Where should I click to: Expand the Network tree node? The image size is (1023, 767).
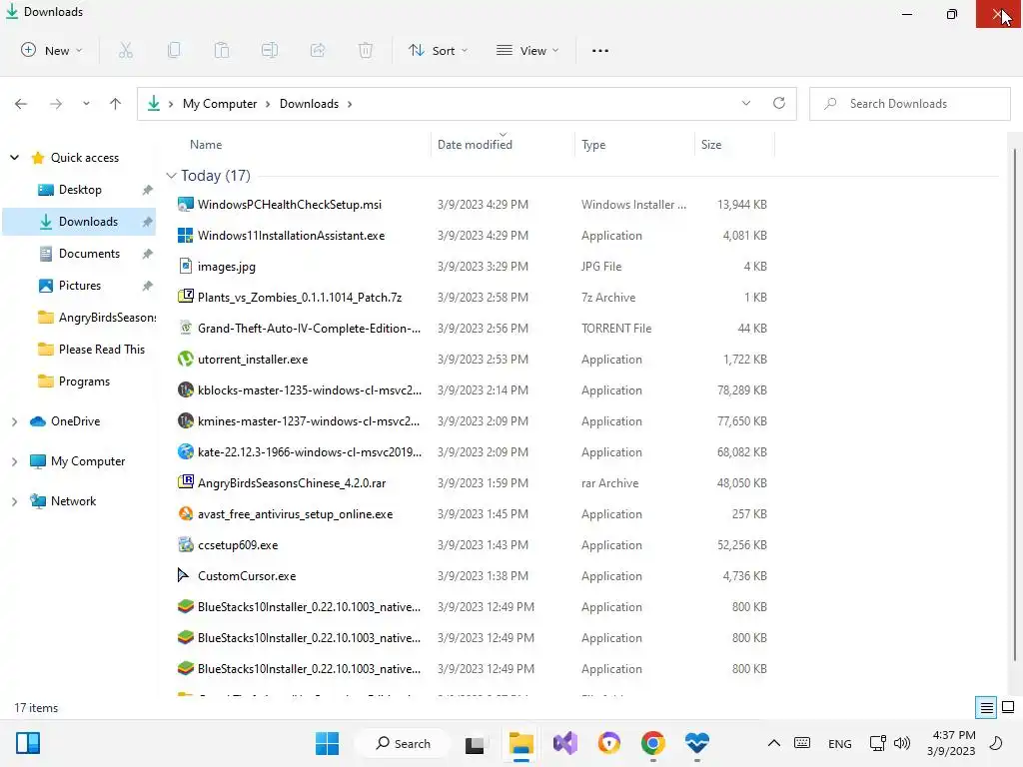[14, 501]
